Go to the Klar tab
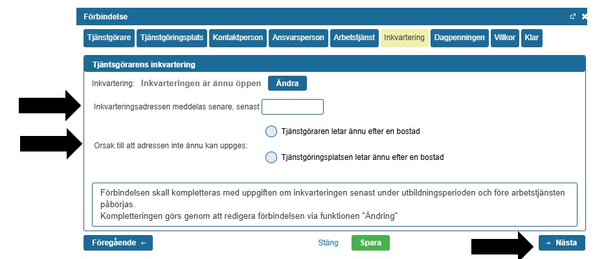595x259 pixels. tap(533, 38)
